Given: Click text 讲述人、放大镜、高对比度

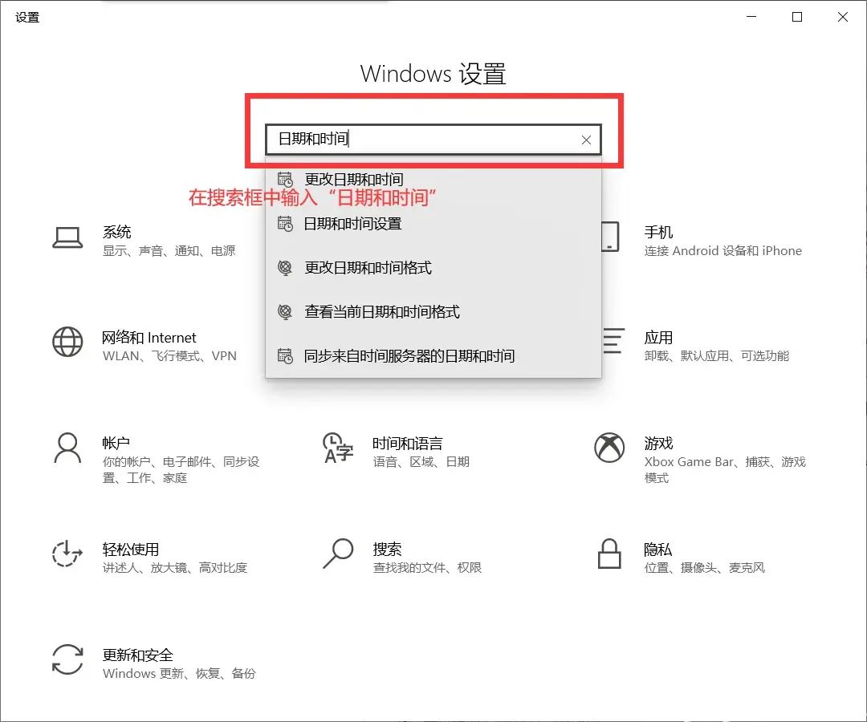Looking at the screenshot, I should pos(175,567).
